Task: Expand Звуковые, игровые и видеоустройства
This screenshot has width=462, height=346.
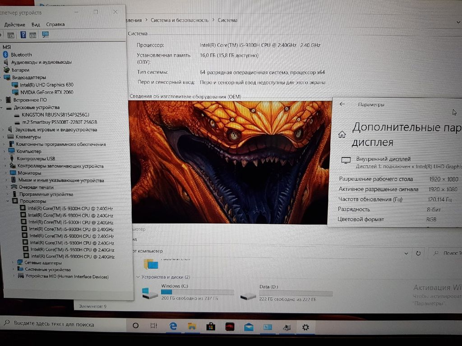Action: [x=3, y=129]
